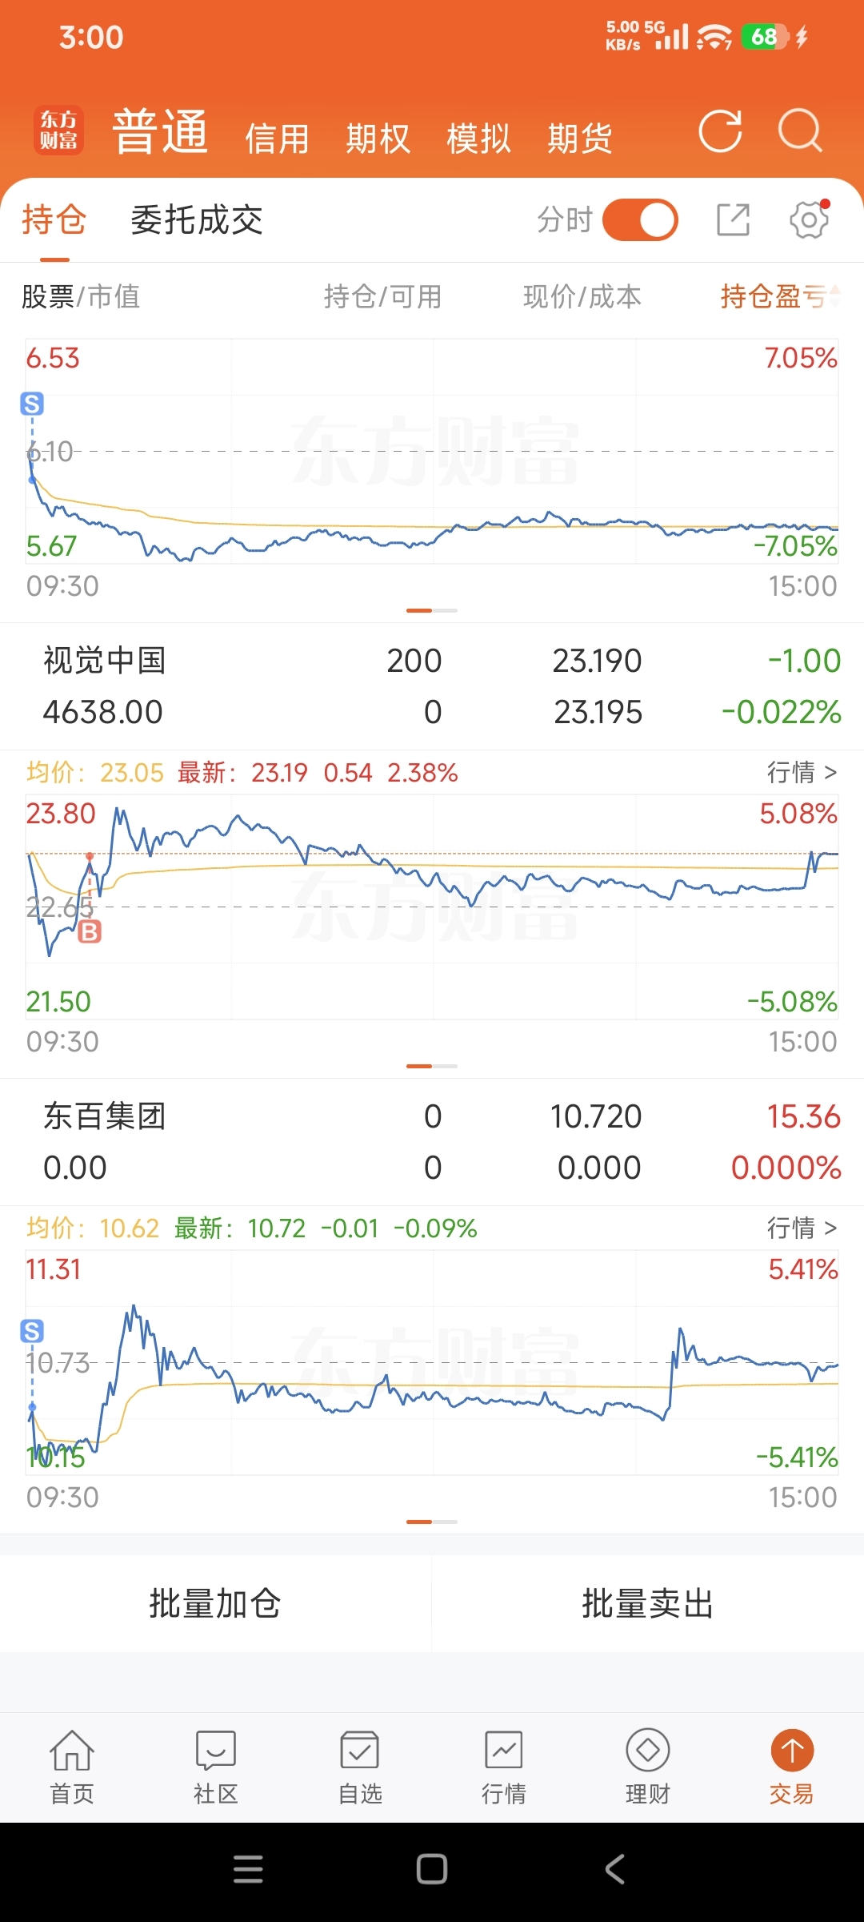Viewport: 864px width, 1922px height.
Task: Tap 批量加仓 button
Action: pyautogui.click(x=215, y=1604)
